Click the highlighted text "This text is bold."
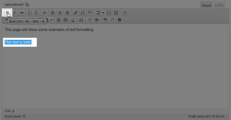Screen dimensions: 231x120 (x=18, y=42)
